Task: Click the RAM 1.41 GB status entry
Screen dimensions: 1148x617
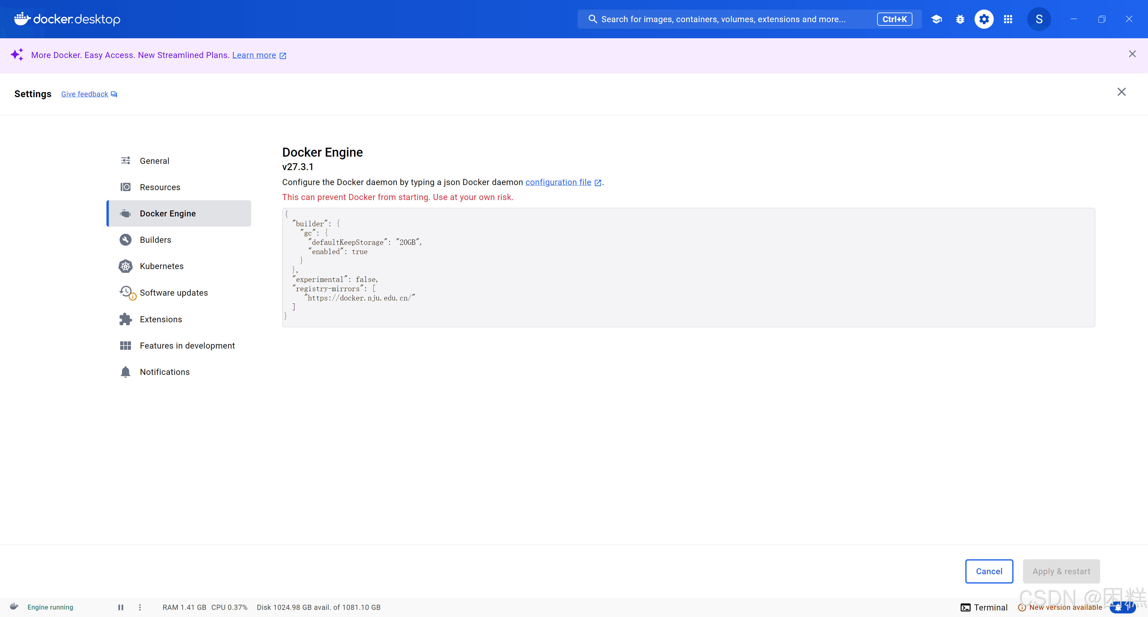Action: [184, 607]
